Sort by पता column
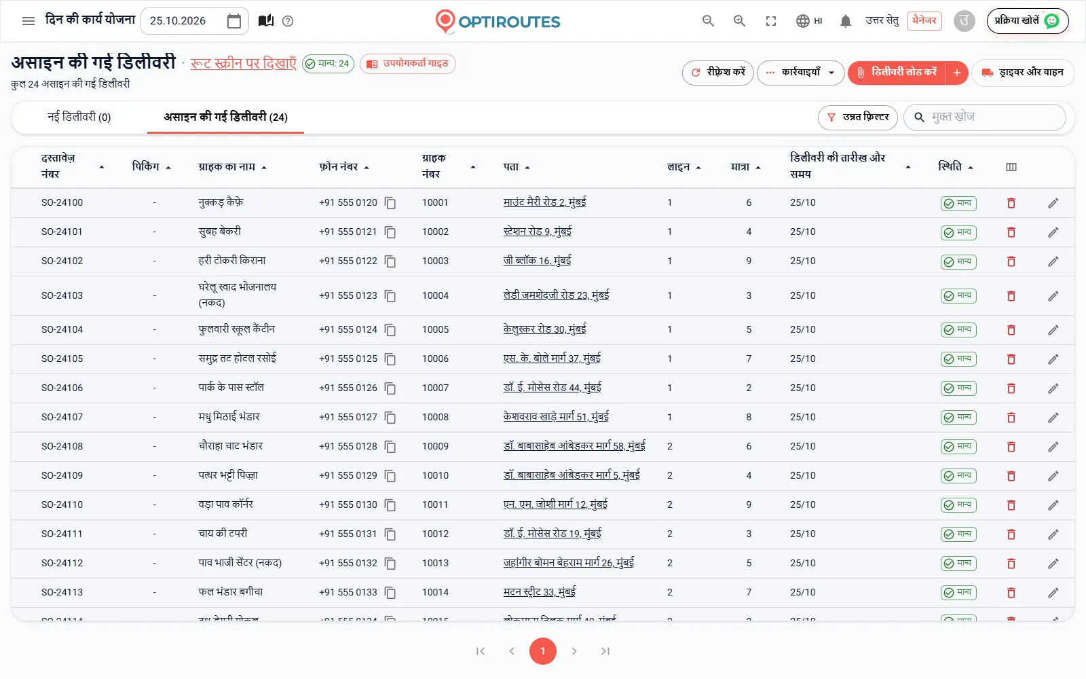 [517, 167]
